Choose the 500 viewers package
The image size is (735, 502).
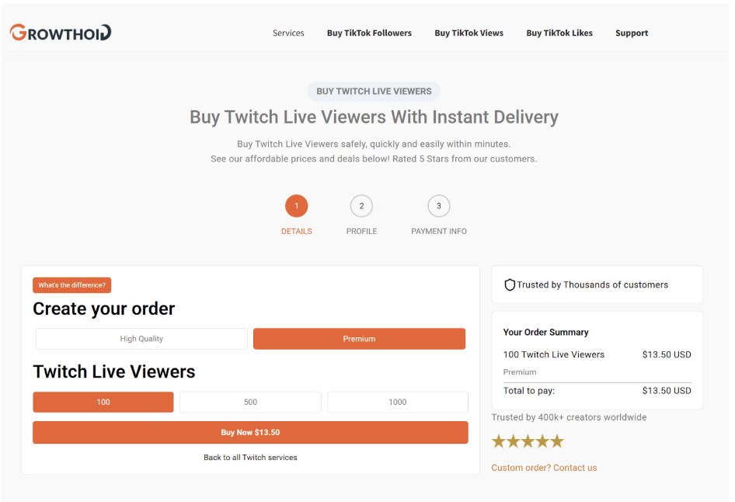click(250, 402)
